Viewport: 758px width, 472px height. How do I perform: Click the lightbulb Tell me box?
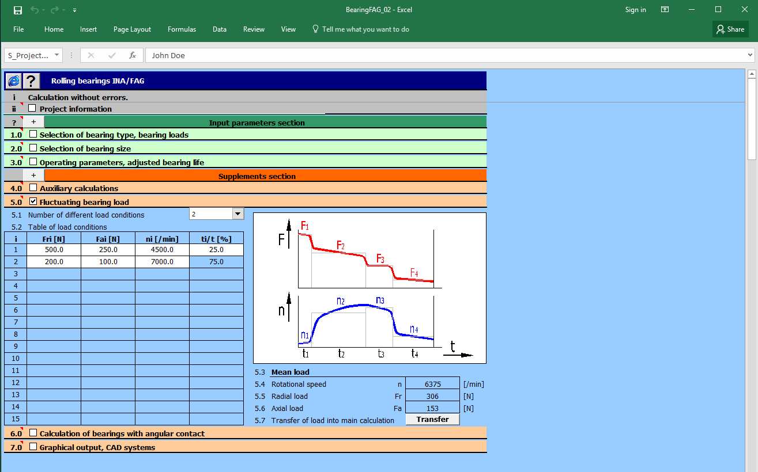pyautogui.click(x=360, y=29)
